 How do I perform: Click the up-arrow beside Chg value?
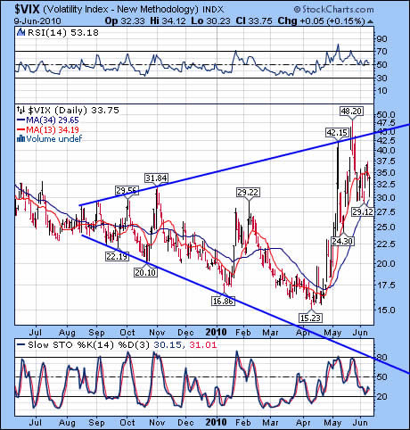(x=370, y=21)
